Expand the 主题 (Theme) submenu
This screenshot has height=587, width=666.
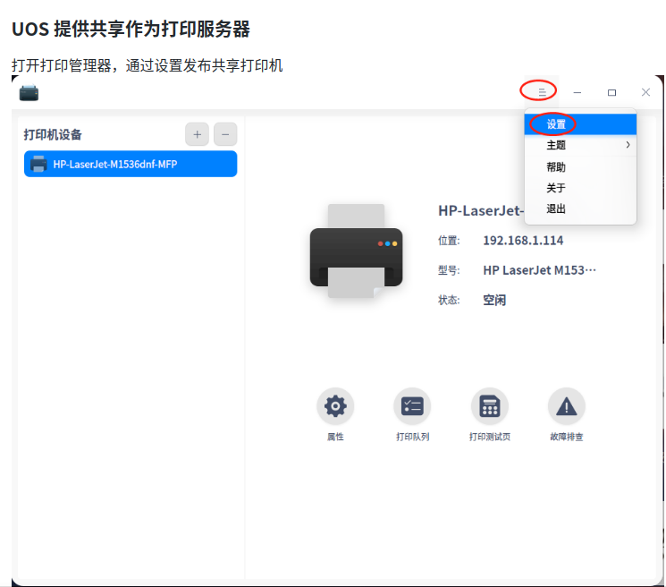[580, 145]
